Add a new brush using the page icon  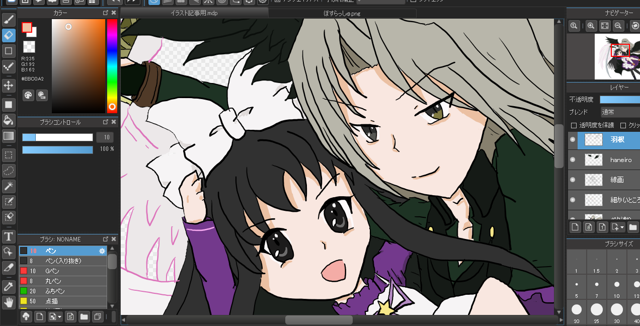pos(40,317)
